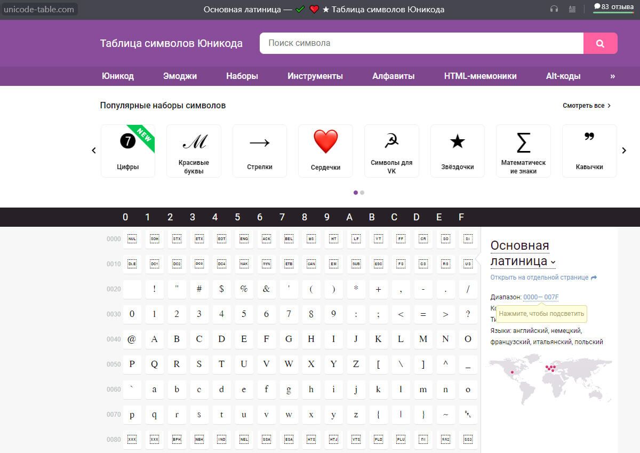Click the carousel next arrow
640x453 pixels.
tap(624, 150)
